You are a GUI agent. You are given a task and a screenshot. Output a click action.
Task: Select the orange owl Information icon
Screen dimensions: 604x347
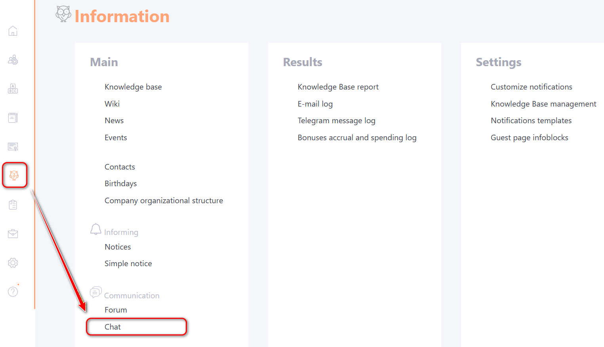[x=14, y=175]
